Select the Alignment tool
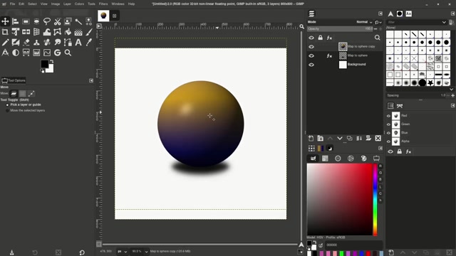The height and width of the screenshot is (256, 456). [x=16, y=21]
